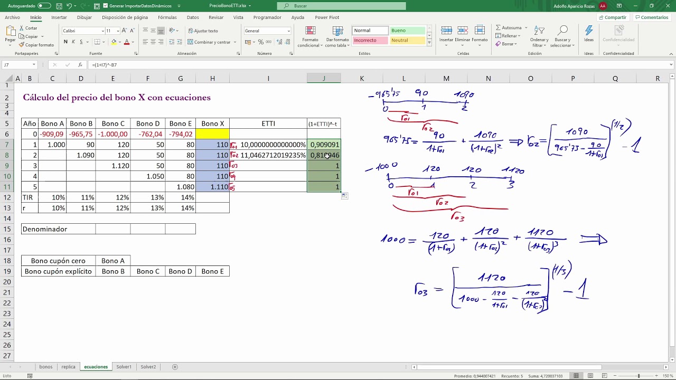Open the Formato cells menu
This screenshot has width=676, height=380.
pyautogui.click(x=480, y=36)
